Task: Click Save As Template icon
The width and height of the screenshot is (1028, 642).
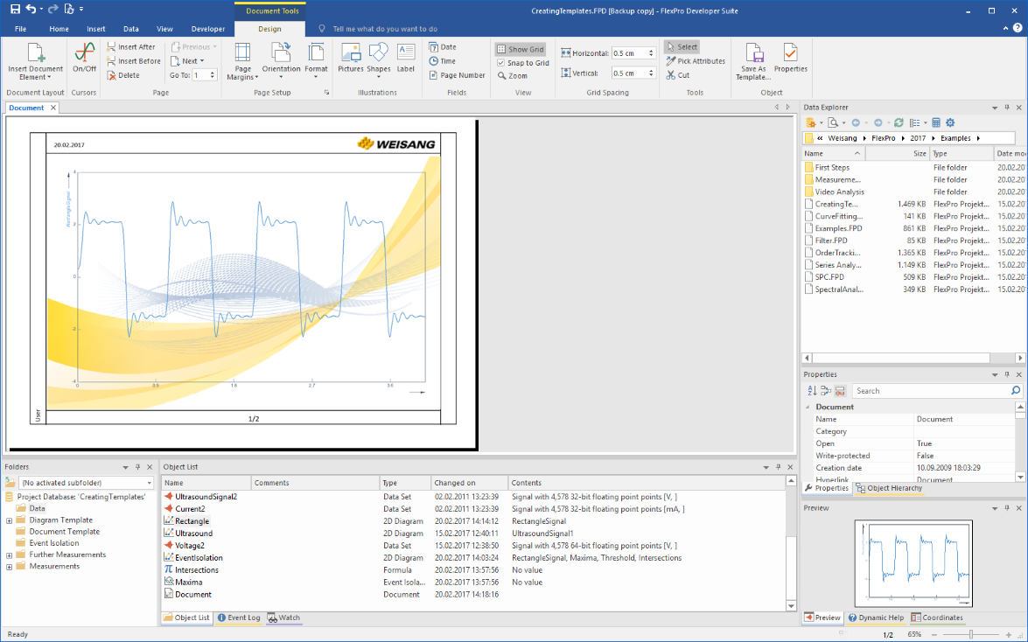Action: [x=753, y=54]
